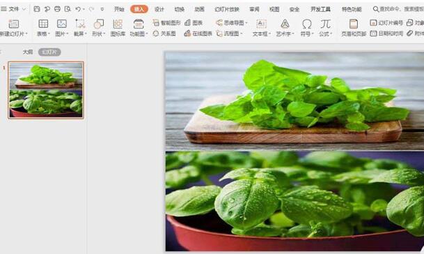Expand the 文件 menu dropdown arrow

tap(24, 9)
